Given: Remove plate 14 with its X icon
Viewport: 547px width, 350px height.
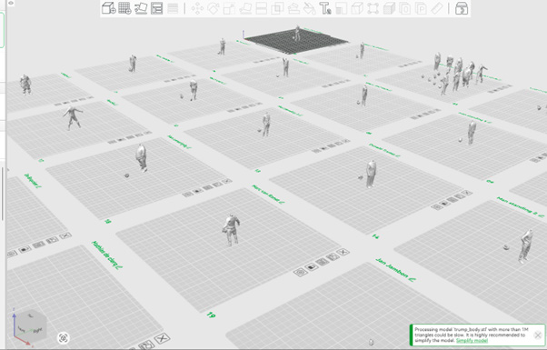Looking at the screenshot, I should click(467, 193).
